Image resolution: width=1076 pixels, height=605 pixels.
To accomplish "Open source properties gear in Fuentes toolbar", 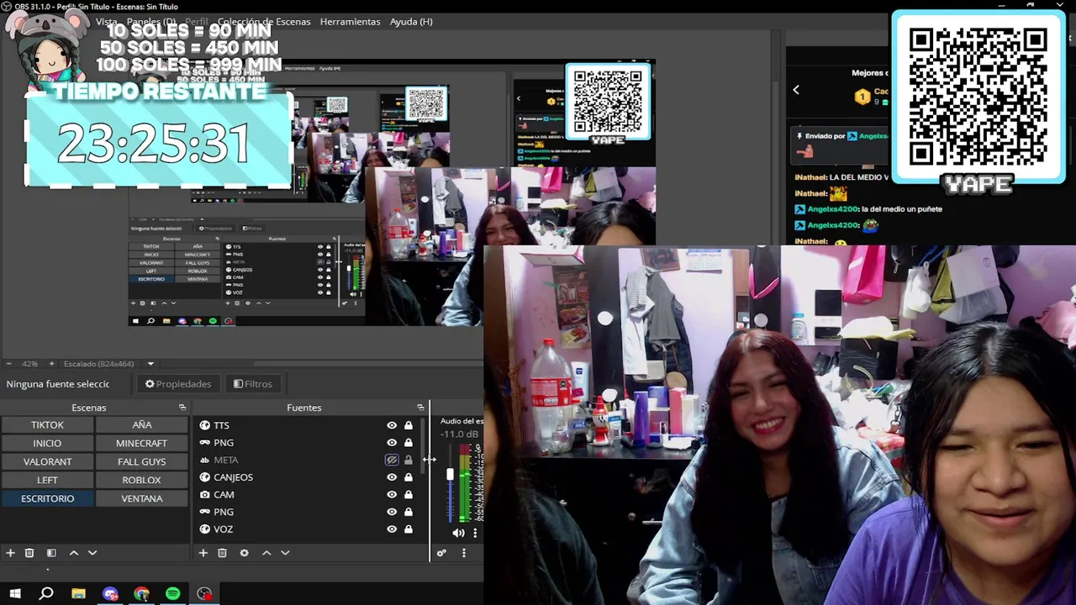I will 244,553.
